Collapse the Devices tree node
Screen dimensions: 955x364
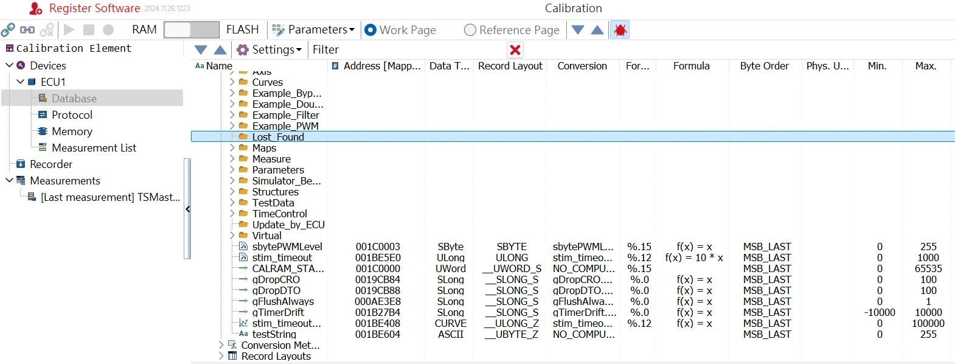[9, 65]
